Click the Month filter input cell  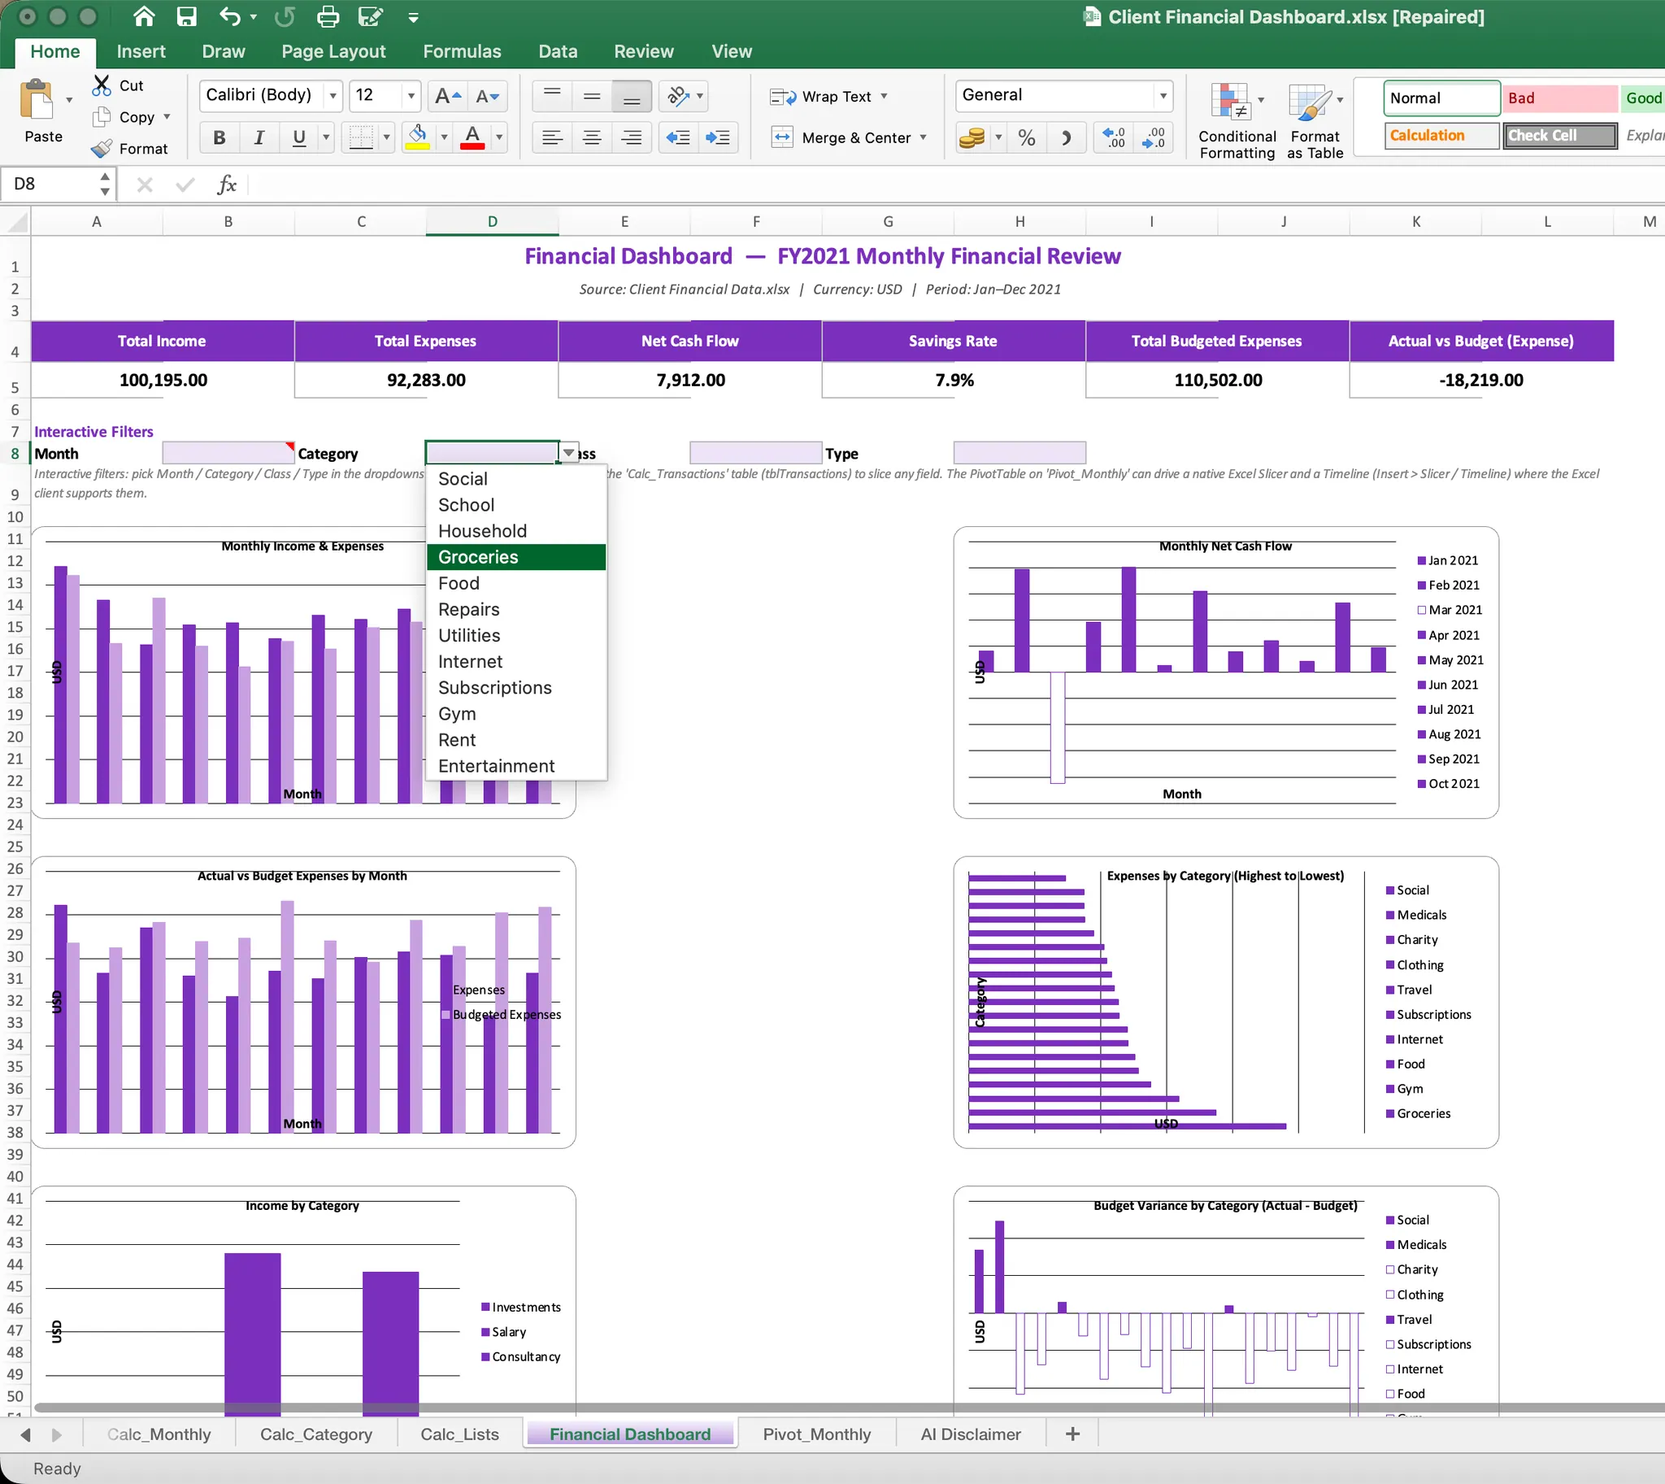(228, 453)
